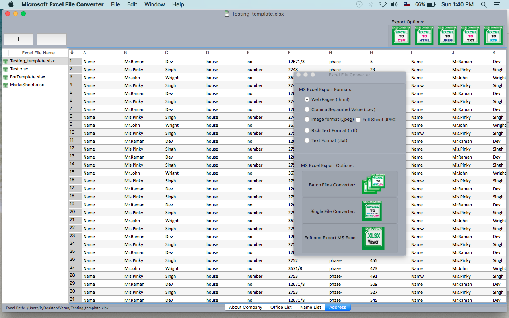Click the clock showing Sun 1:40 PM

tap(457, 4)
